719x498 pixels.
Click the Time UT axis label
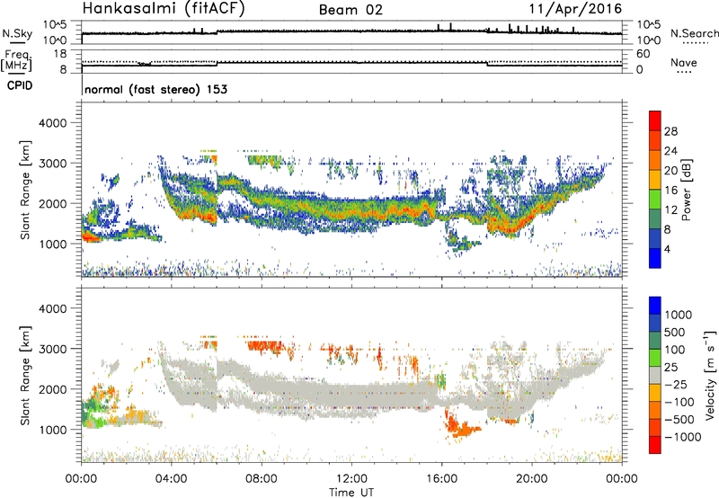point(351,492)
